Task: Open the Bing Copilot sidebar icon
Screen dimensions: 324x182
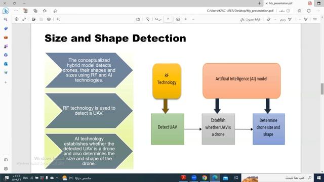Action: coord(6,11)
